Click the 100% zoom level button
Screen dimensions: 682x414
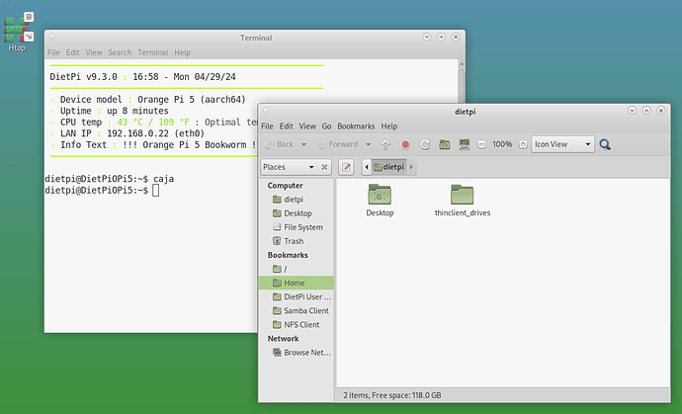pyautogui.click(x=502, y=144)
